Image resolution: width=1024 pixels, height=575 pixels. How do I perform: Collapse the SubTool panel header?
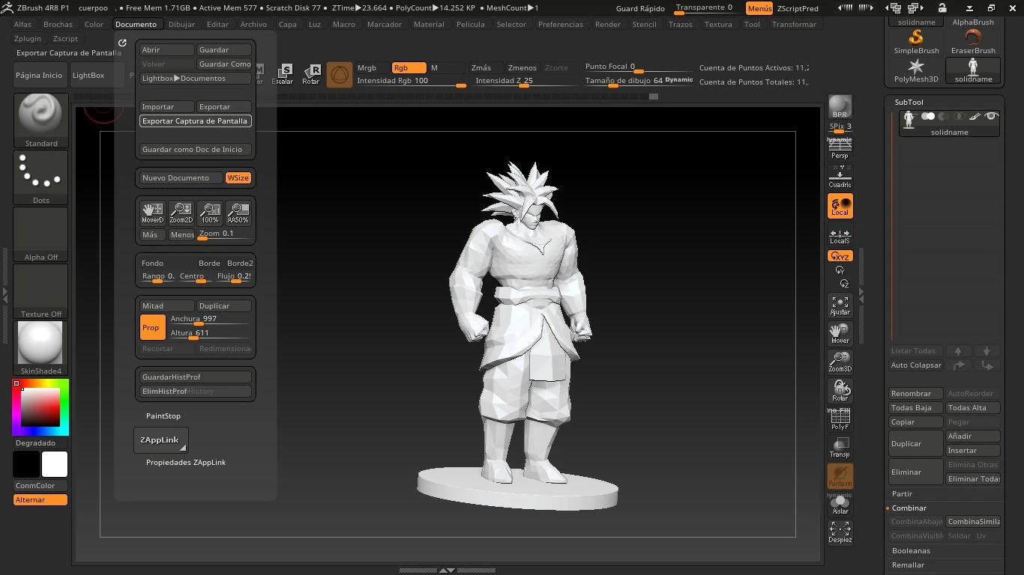click(x=909, y=102)
